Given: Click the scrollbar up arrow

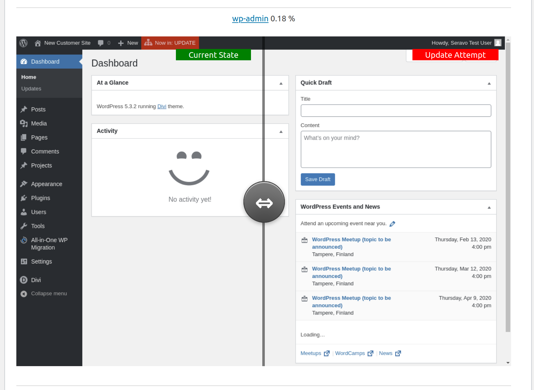Looking at the screenshot, I should click(508, 40).
